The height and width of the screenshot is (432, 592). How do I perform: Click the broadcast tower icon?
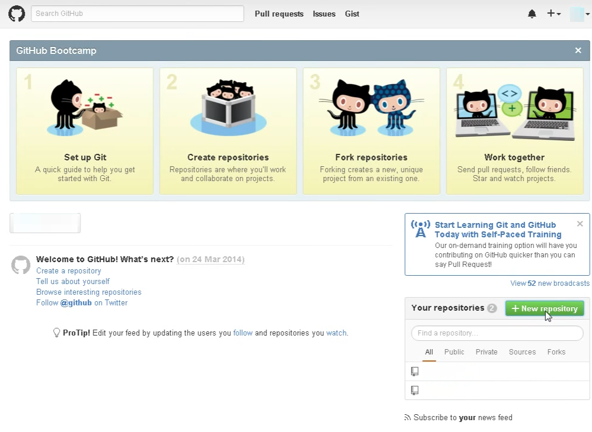coord(420,229)
